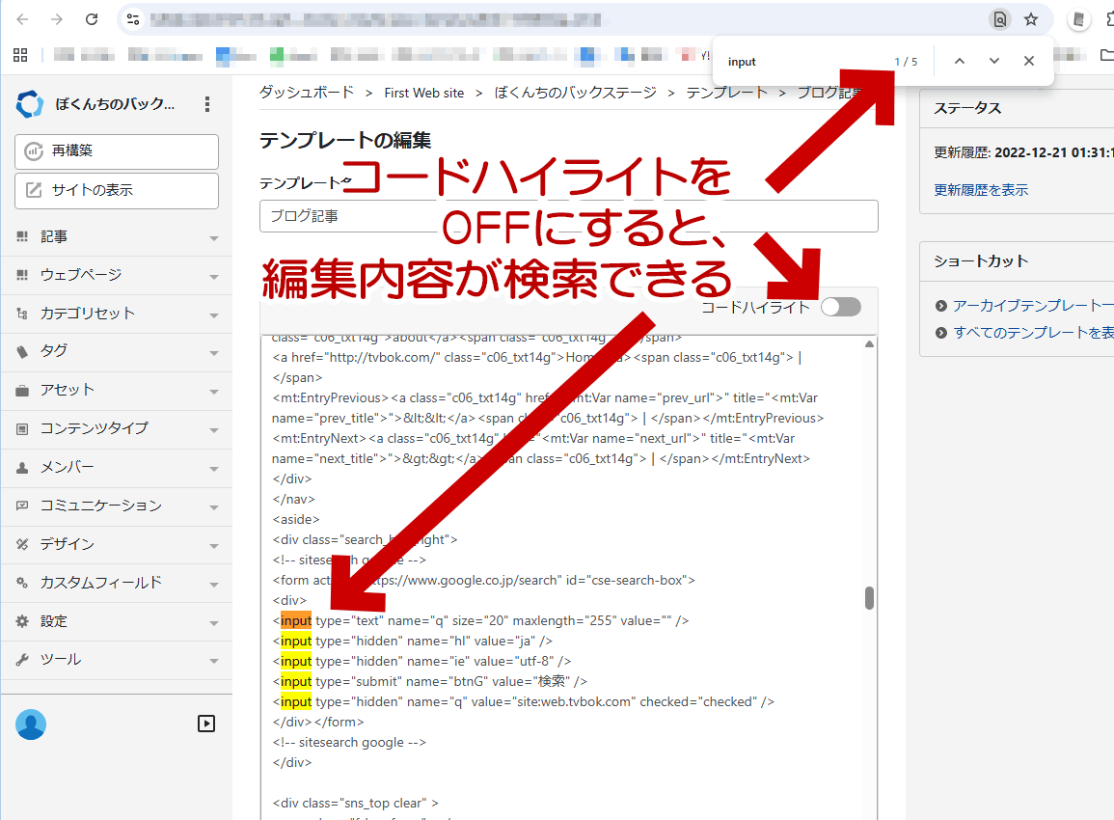Close the find-in-page bar
This screenshot has height=820, width=1114.
(x=1028, y=62)
